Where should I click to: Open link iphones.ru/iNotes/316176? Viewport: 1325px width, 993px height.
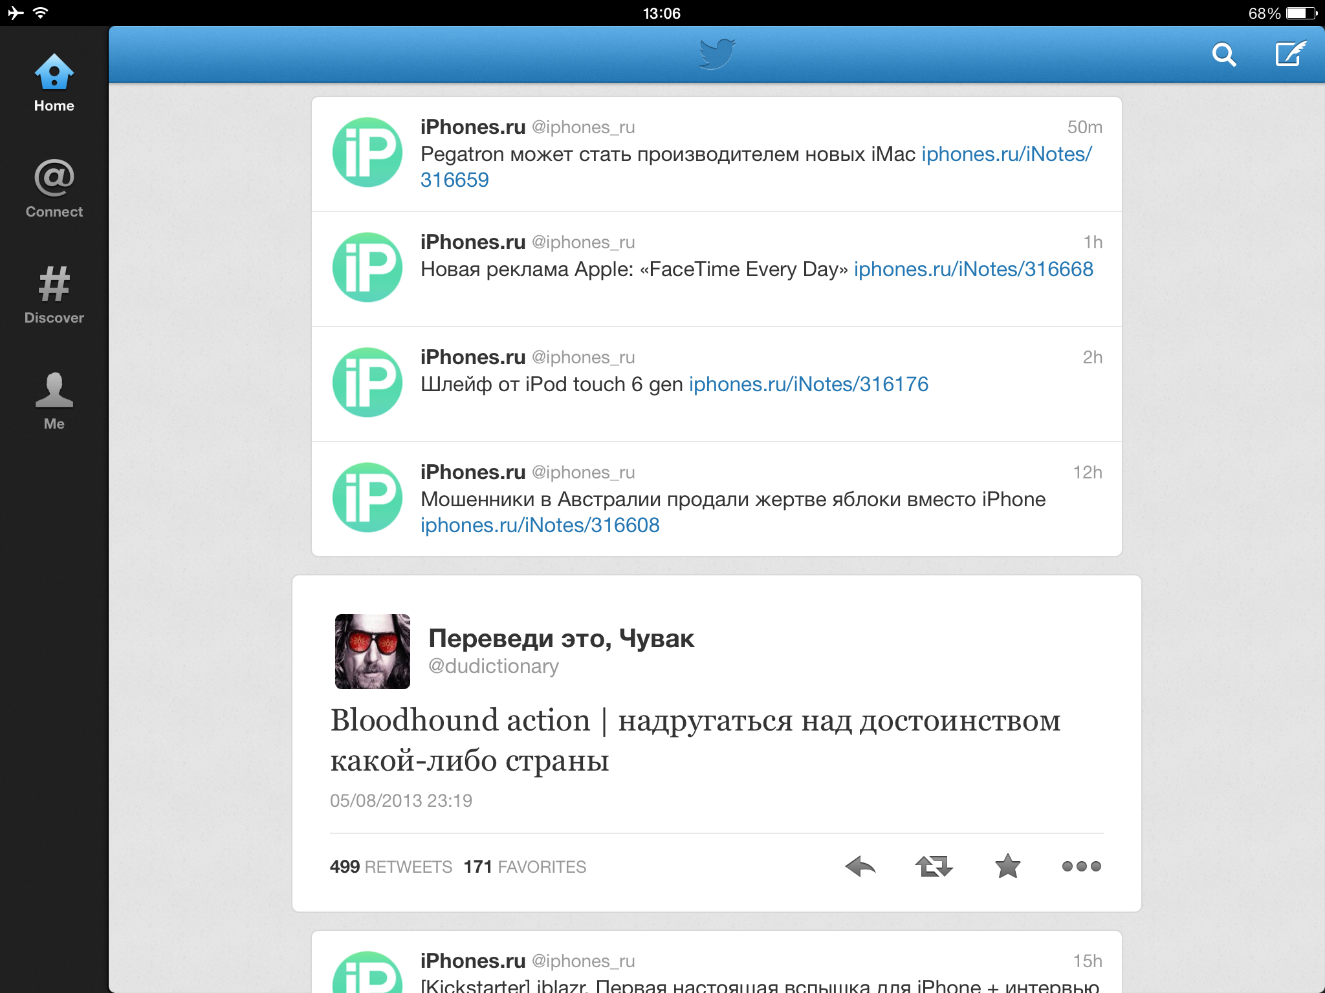click(x=809, y=384)
